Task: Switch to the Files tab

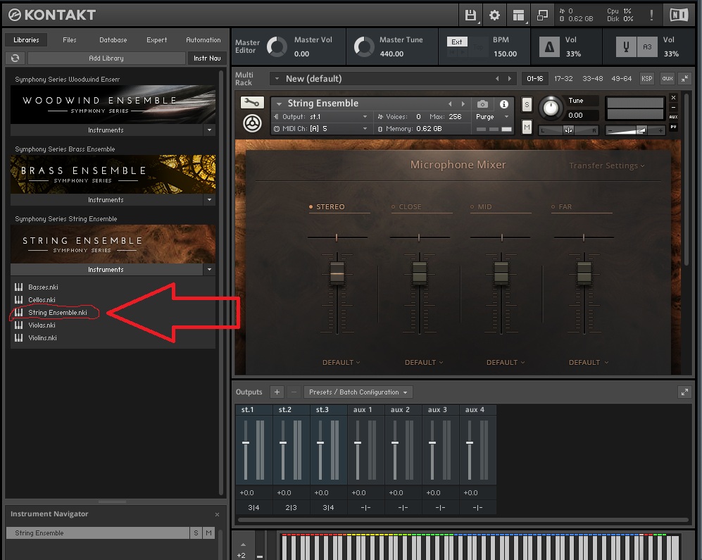Action: (70, 40)
